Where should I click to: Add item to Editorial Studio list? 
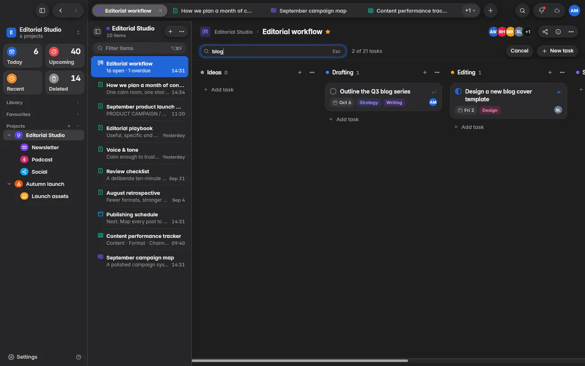[170, 32]
